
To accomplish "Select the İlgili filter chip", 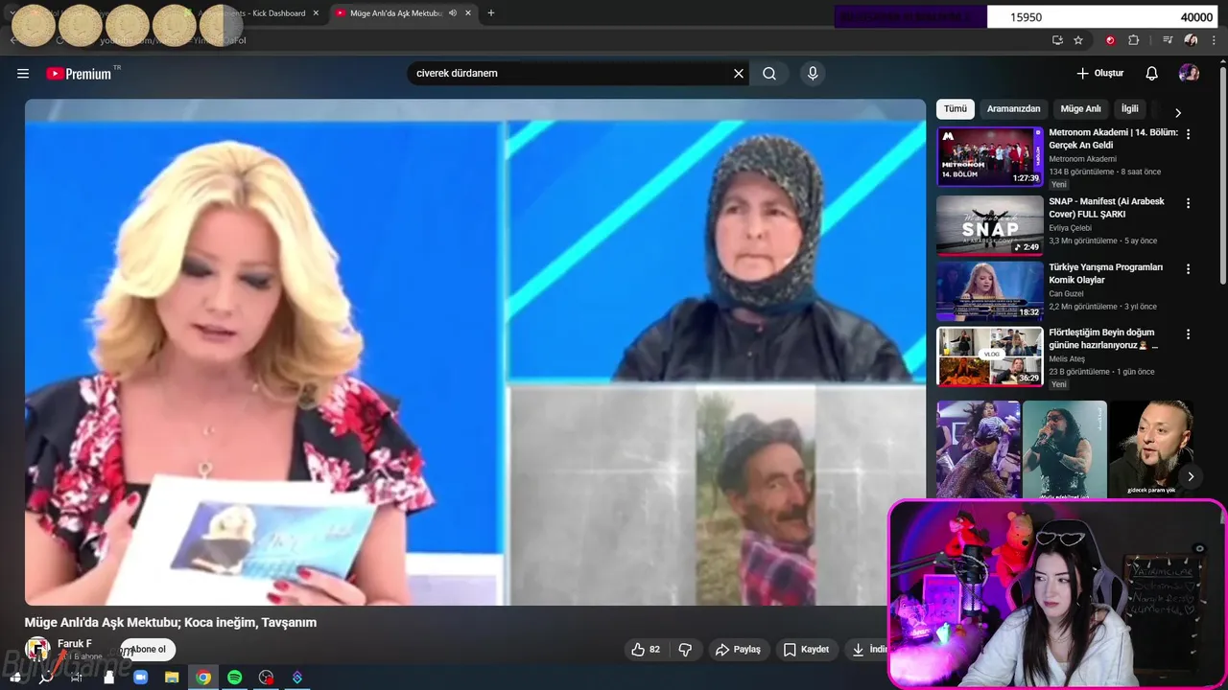I will tap(1130, 109).
